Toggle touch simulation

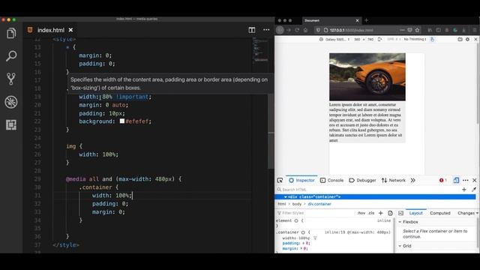pos(432,39)
